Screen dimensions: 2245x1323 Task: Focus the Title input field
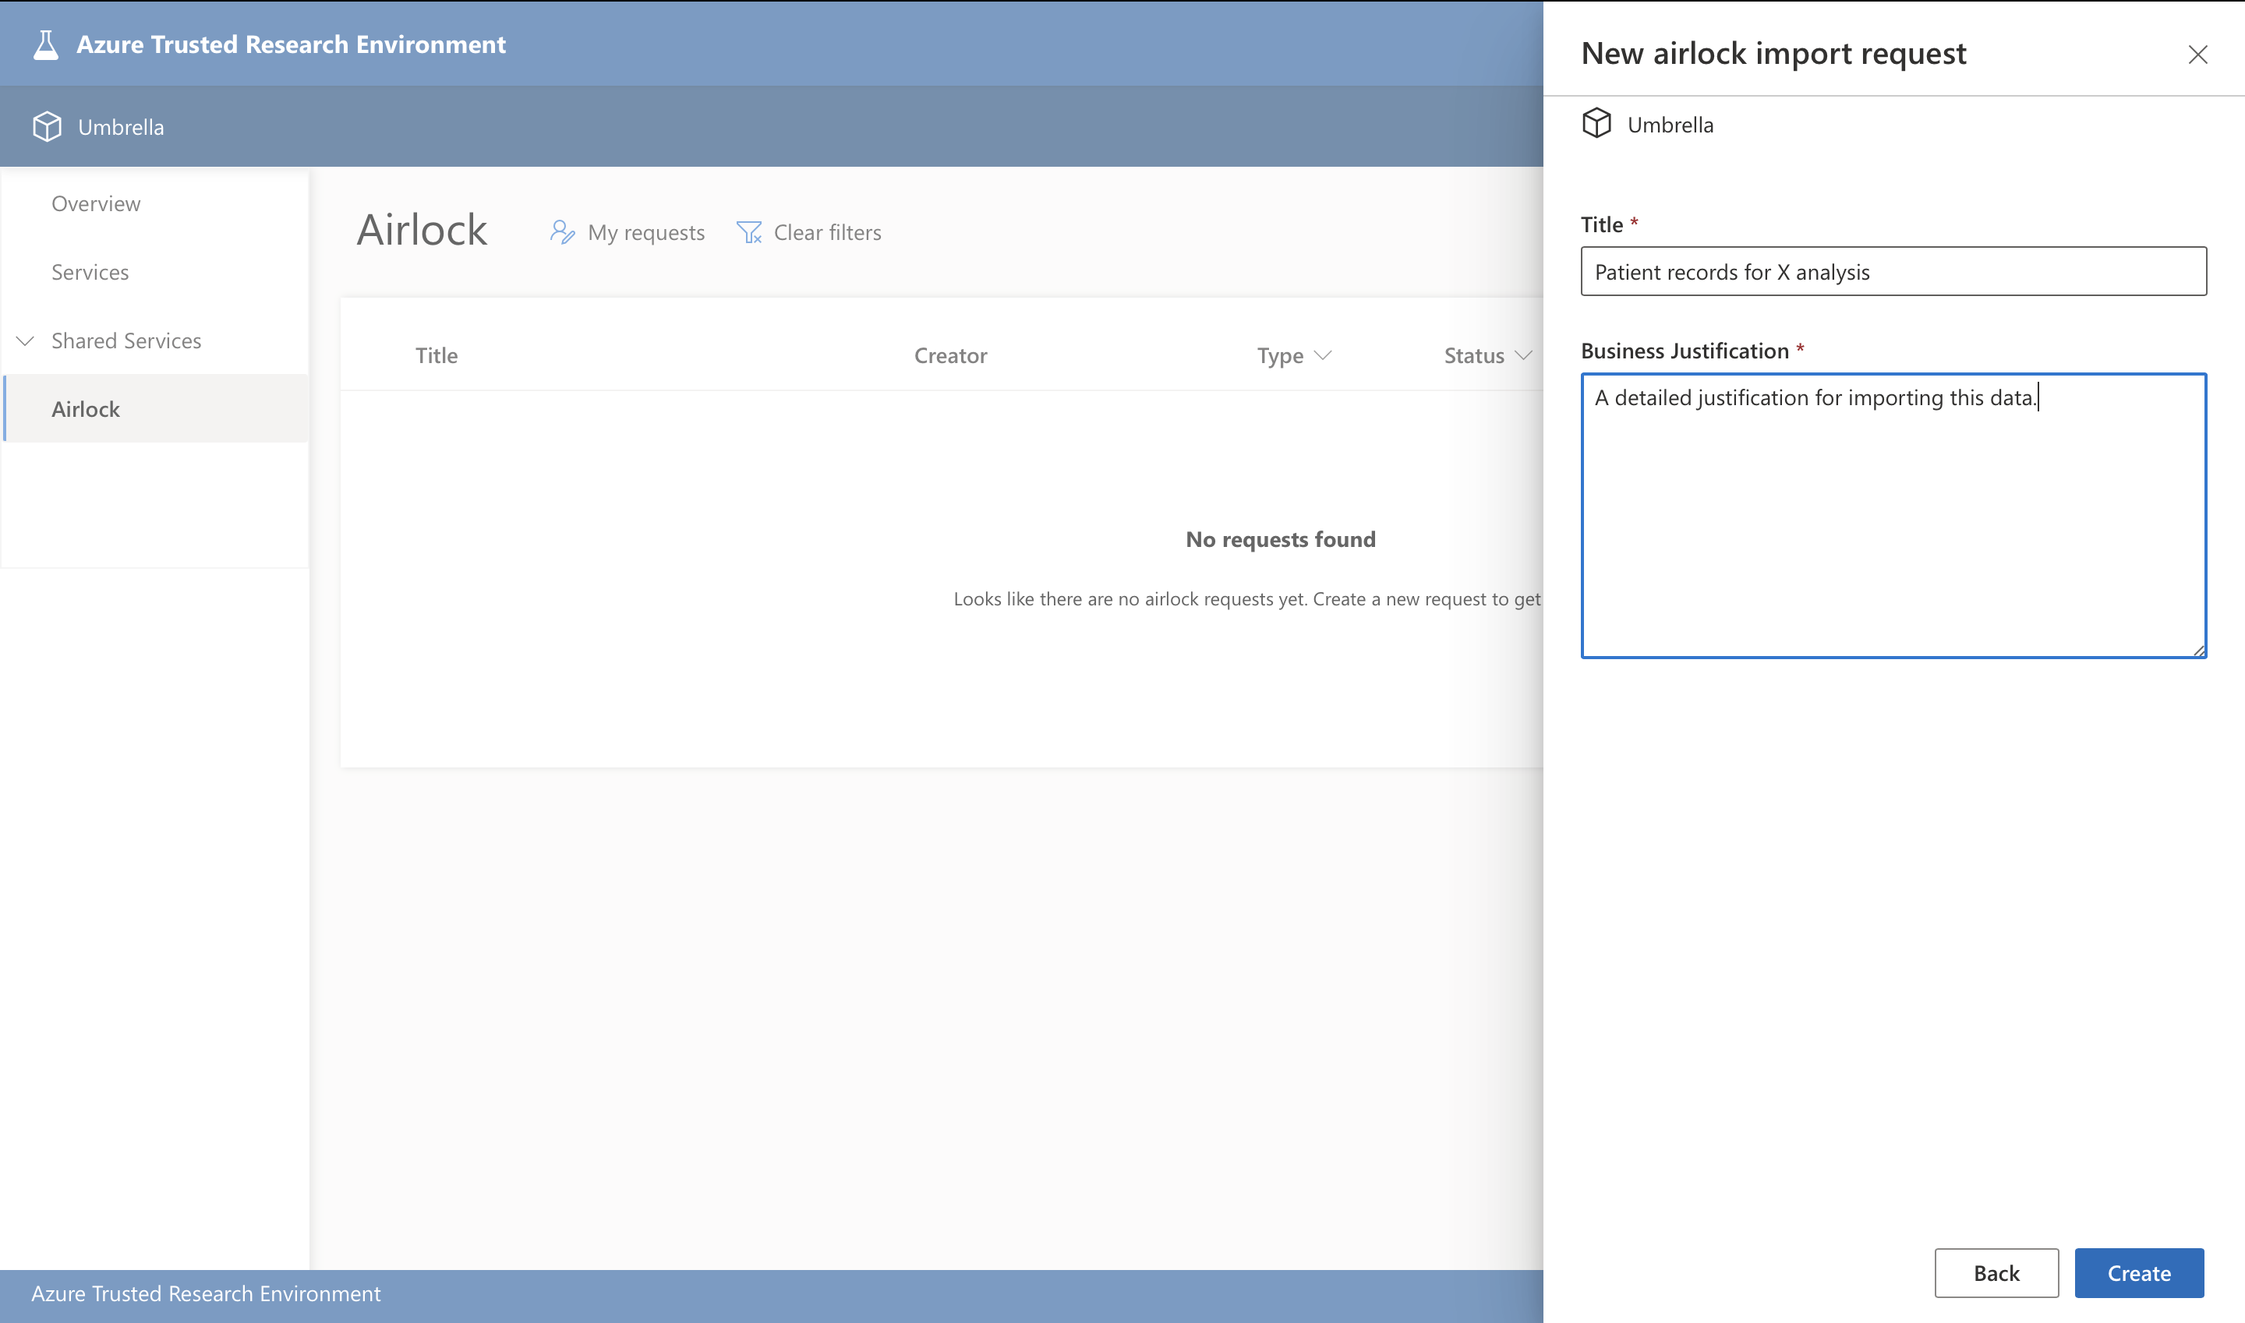click(x=1893, y=272)
